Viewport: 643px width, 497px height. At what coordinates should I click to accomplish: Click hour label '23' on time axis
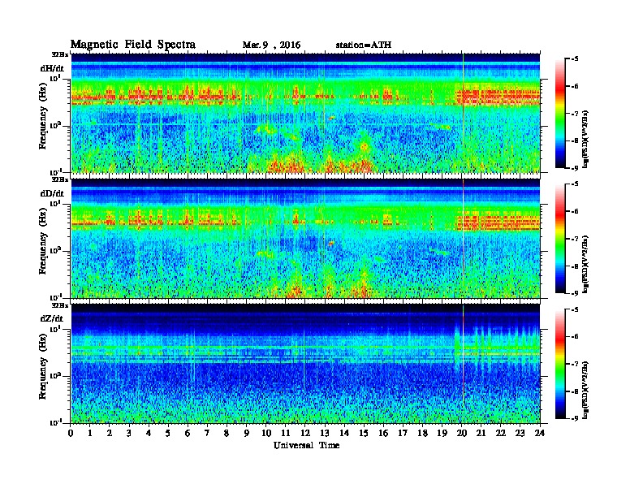(x=520, y=434)
